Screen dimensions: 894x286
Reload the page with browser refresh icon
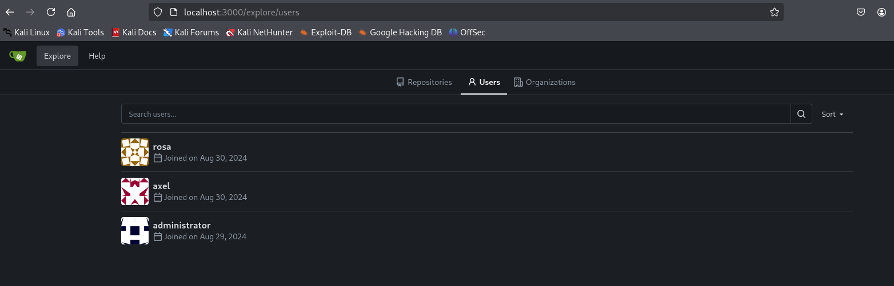51,12
